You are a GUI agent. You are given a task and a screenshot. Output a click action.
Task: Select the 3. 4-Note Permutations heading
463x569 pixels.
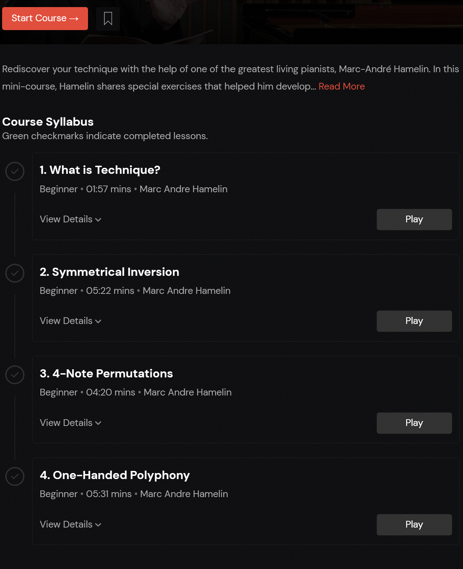[x=106, y=374]
